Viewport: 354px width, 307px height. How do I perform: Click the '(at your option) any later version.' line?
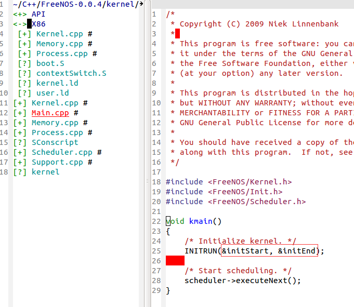click(257, 74)
